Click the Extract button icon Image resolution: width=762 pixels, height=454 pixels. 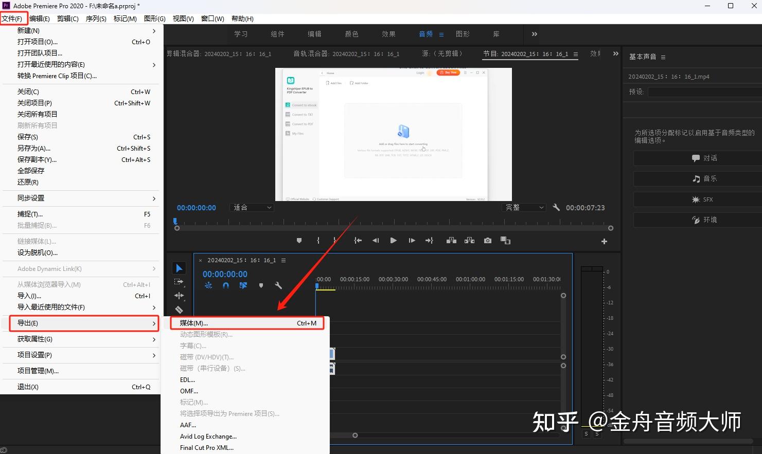pos(469,241)
